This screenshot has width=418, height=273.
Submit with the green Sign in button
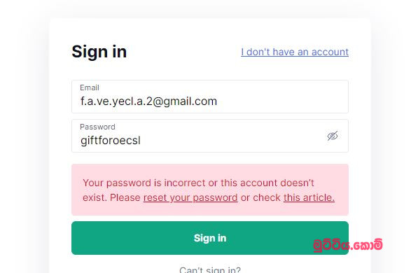[210, 238]
